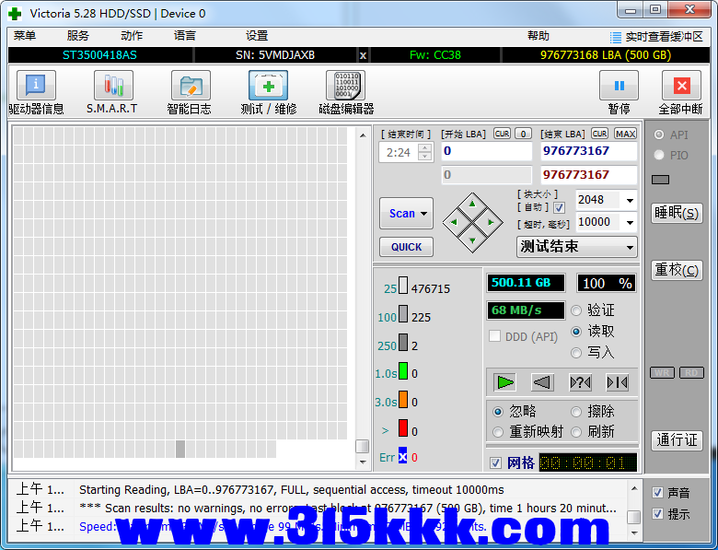718x550 pixels.
Task: Click the MAX button beside 结束 LBA
Action: (x=626, y=134)
